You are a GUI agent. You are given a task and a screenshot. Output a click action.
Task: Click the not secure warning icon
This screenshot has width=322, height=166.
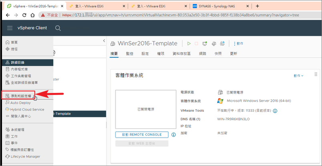coord(43,15)
